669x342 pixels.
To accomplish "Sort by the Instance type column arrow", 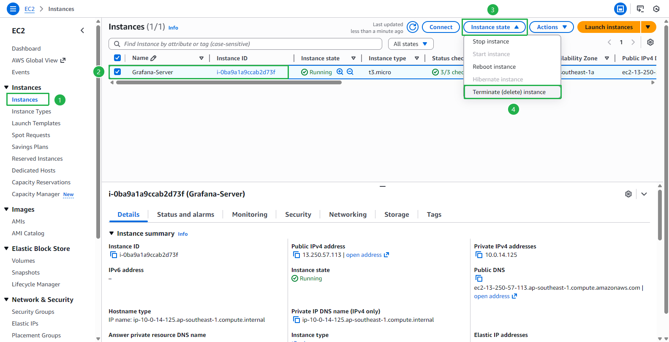I will click(417, 58).
